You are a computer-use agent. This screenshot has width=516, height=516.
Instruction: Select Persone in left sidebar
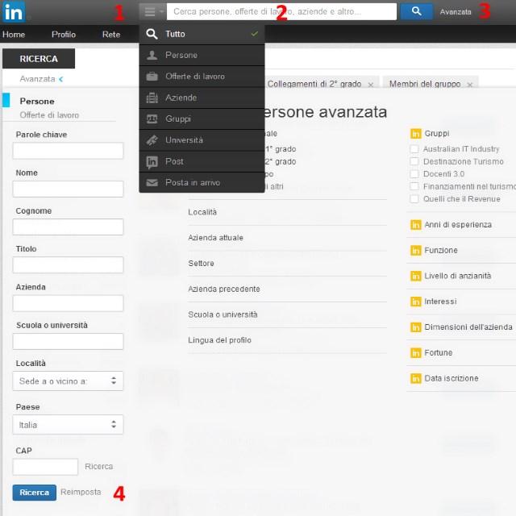coord(37,101)
